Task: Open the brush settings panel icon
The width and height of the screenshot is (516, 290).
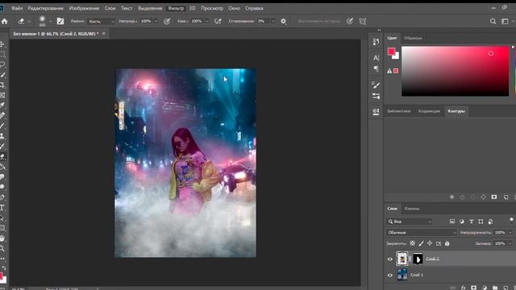Action: [x=60, y=22]
